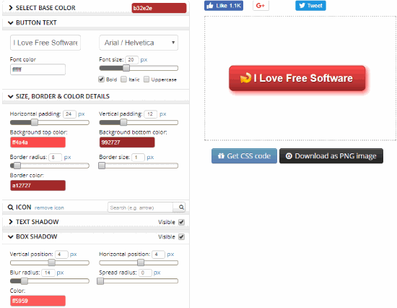Viewport: 397px width, 308px height.
Task: Click the Border size slider handle
Action: point(102,166)
